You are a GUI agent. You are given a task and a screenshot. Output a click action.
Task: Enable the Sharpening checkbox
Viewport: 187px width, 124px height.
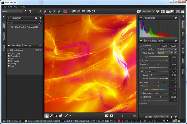[x=141, y=93]
